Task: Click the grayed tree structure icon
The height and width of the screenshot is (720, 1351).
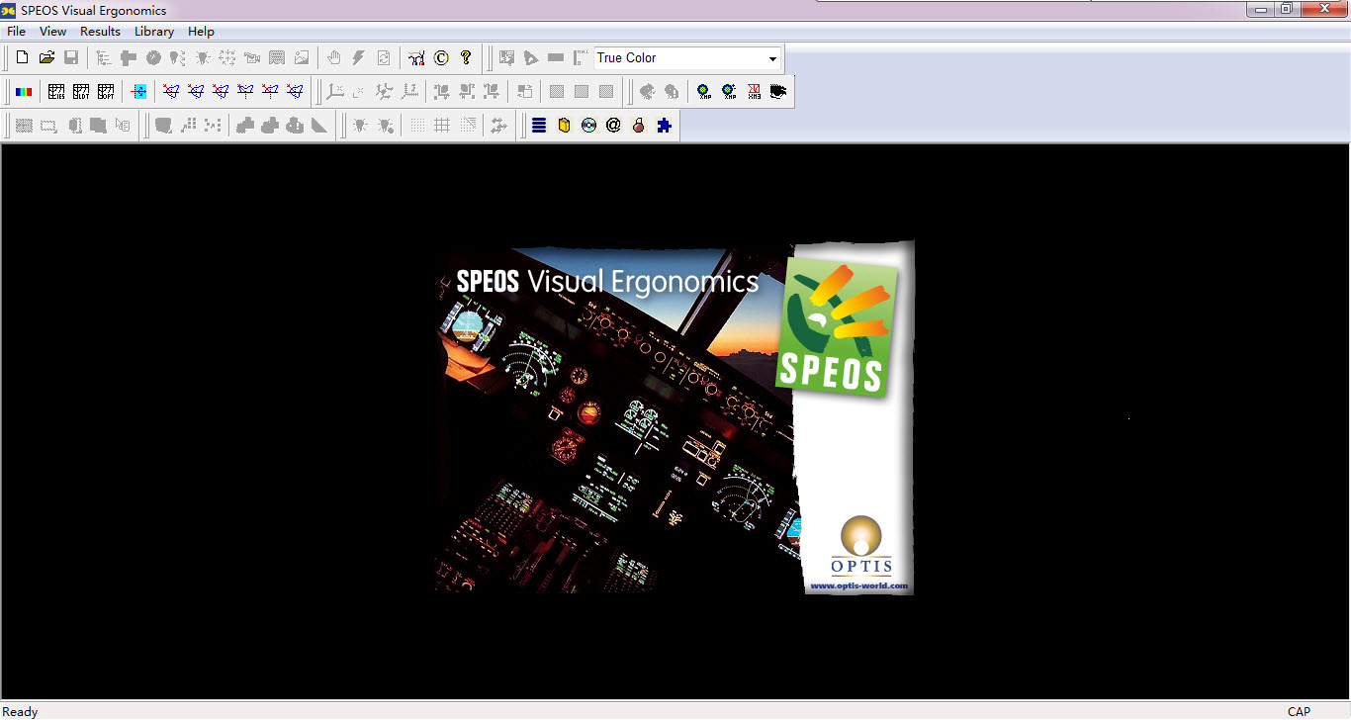Action: (x=104, y=58)
